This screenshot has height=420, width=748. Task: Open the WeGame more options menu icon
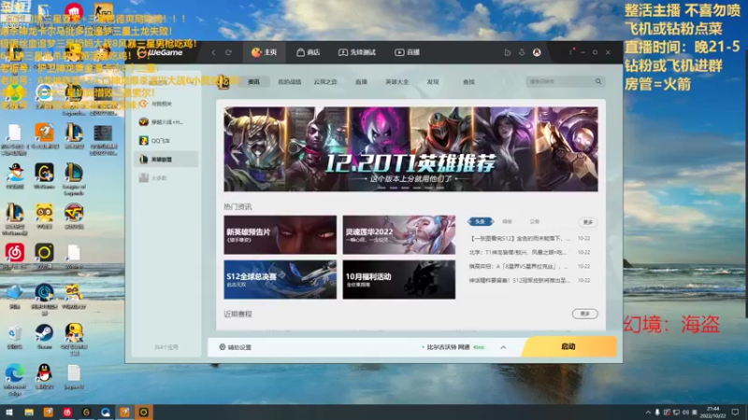coord(570,52)
